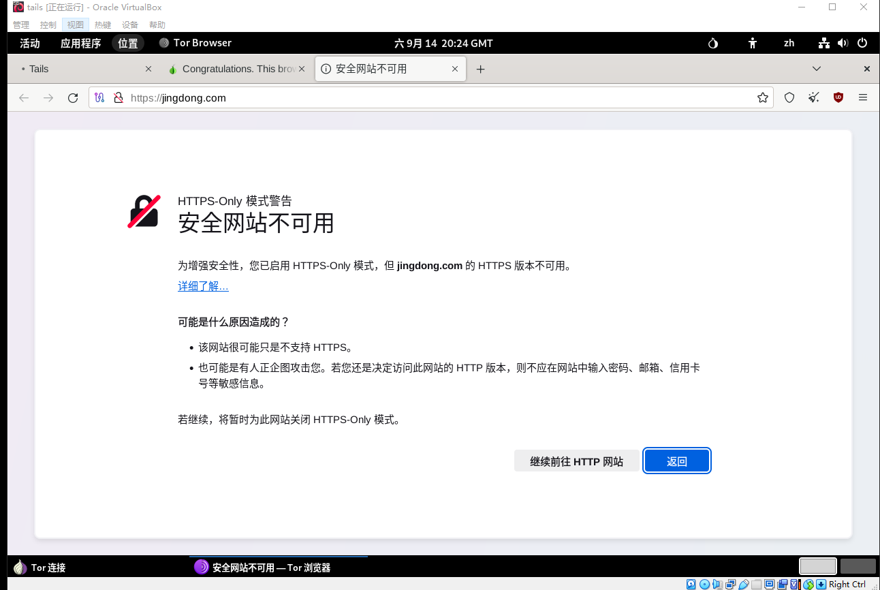Viewport: 880px width, 590px height.
Task: Open the 活动 activities overview
Action: 30,43
